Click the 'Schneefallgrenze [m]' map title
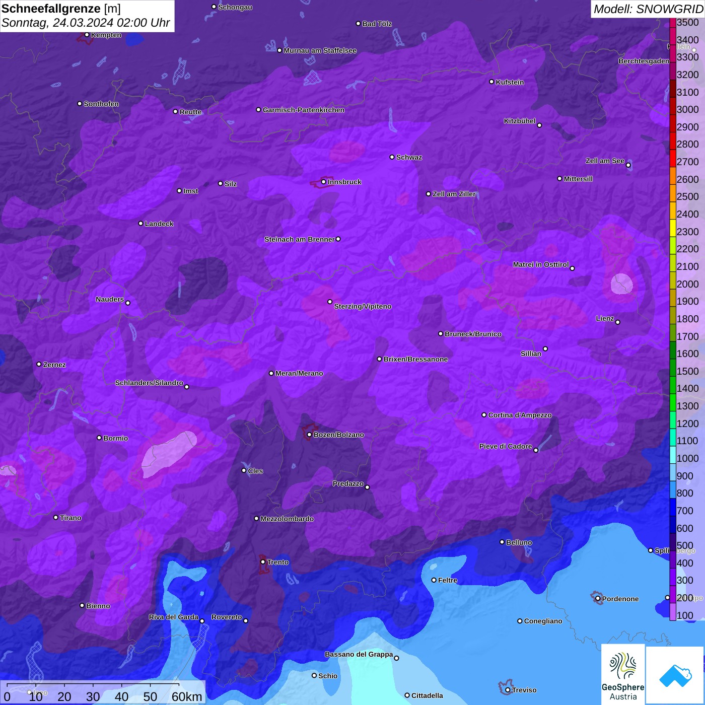The width and height of the screenshot is (705, 705). pos(61,9)
